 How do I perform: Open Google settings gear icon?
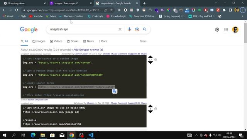click(217, 30)
